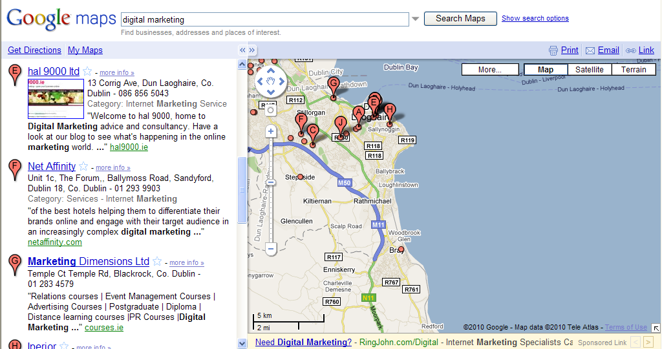Open more info for Marketing Dimensions Ltd

coord(187,262)
